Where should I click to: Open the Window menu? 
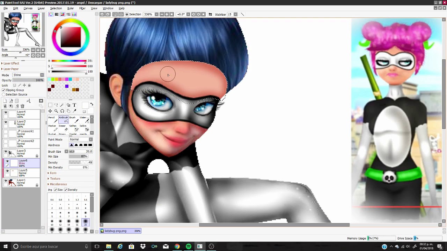(108, 8)
